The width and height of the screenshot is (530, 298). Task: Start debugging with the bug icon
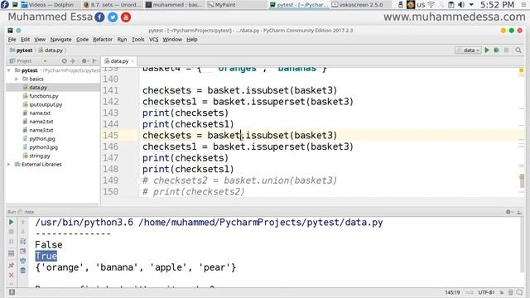496,50
